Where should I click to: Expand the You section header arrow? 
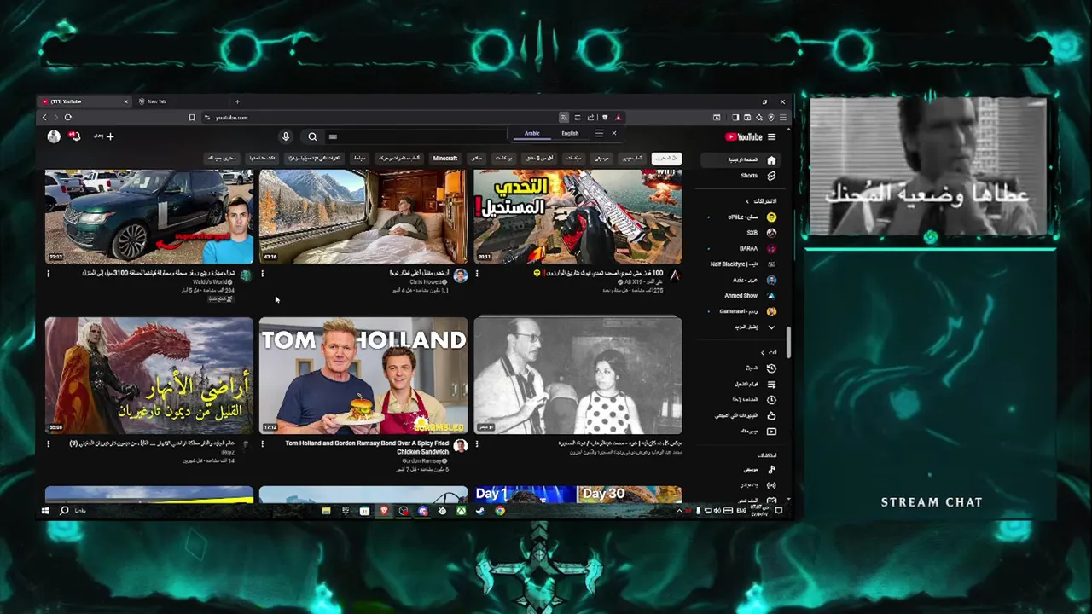[762, 352]
